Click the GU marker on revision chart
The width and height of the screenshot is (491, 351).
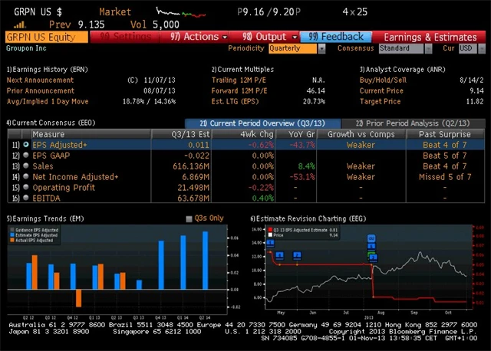(371, 238)
